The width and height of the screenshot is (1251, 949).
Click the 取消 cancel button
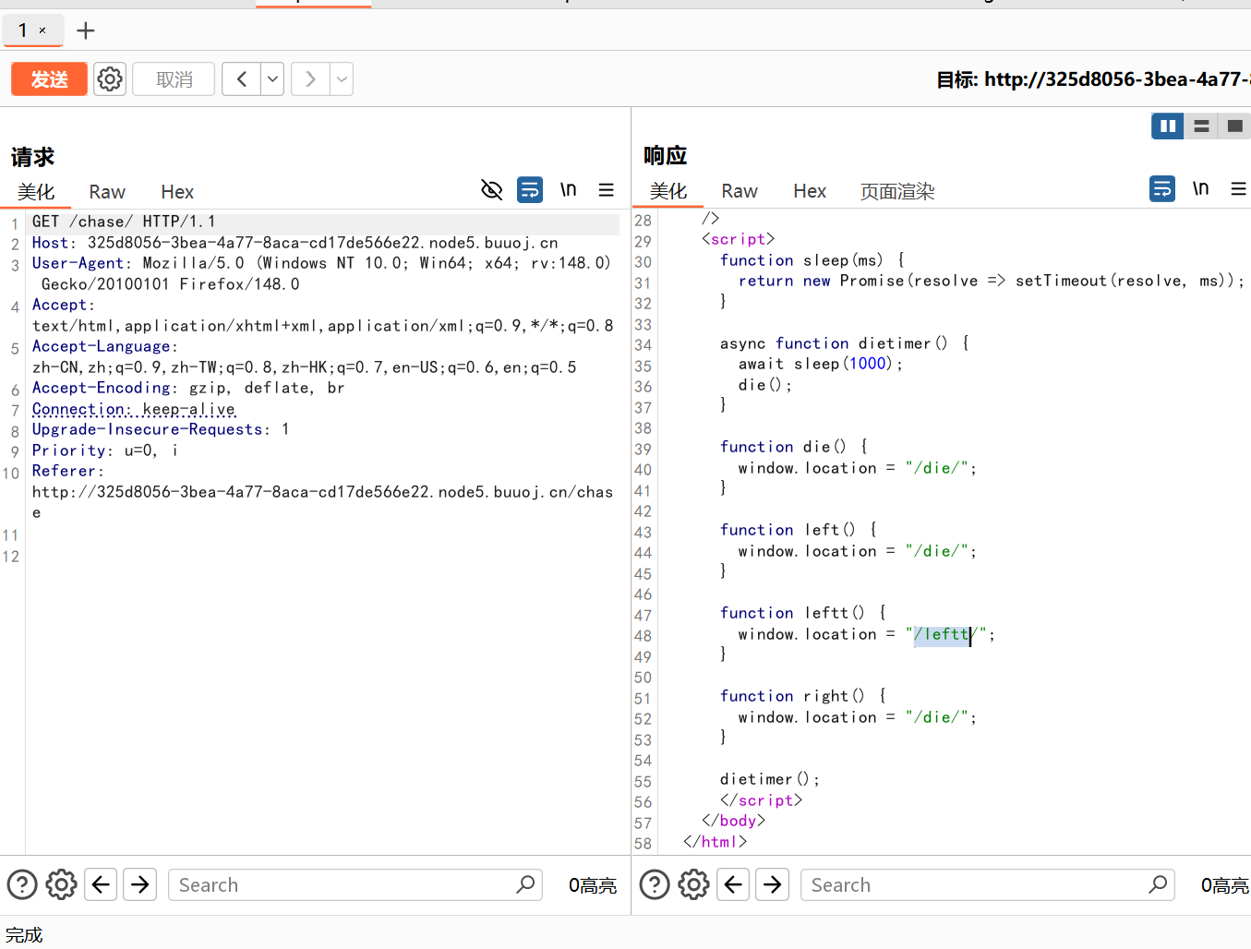click(174, 79)
